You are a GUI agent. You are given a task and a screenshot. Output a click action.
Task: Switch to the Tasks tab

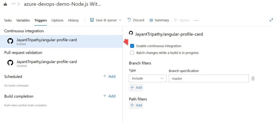click(x=8, y=20)
